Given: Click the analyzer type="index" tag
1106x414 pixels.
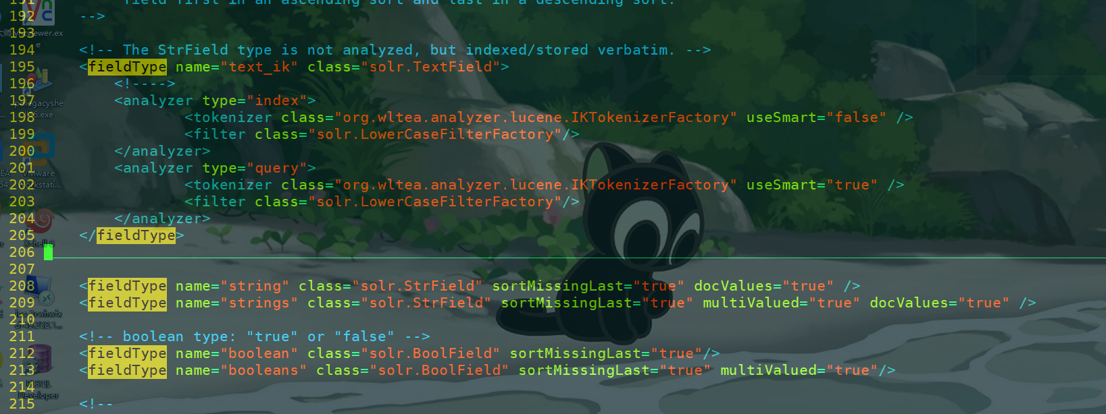Looking at the screenshot, I should pos(215,100).
